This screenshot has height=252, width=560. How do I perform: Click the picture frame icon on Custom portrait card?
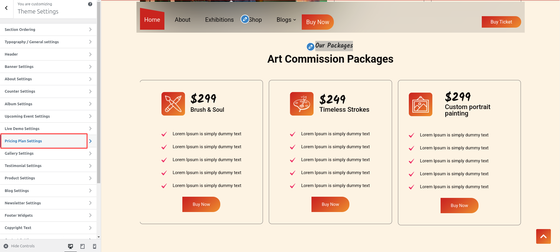tap(421, 104)
